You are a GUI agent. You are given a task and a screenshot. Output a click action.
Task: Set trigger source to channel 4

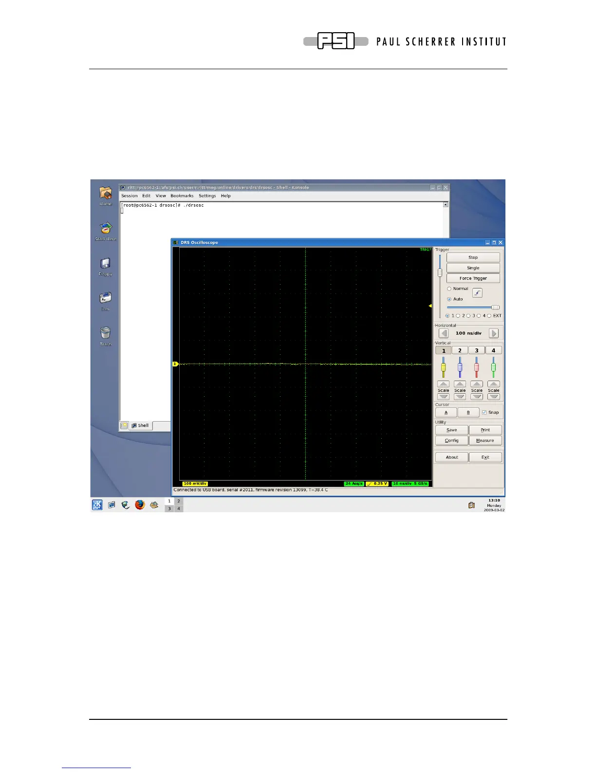point(479,316)
